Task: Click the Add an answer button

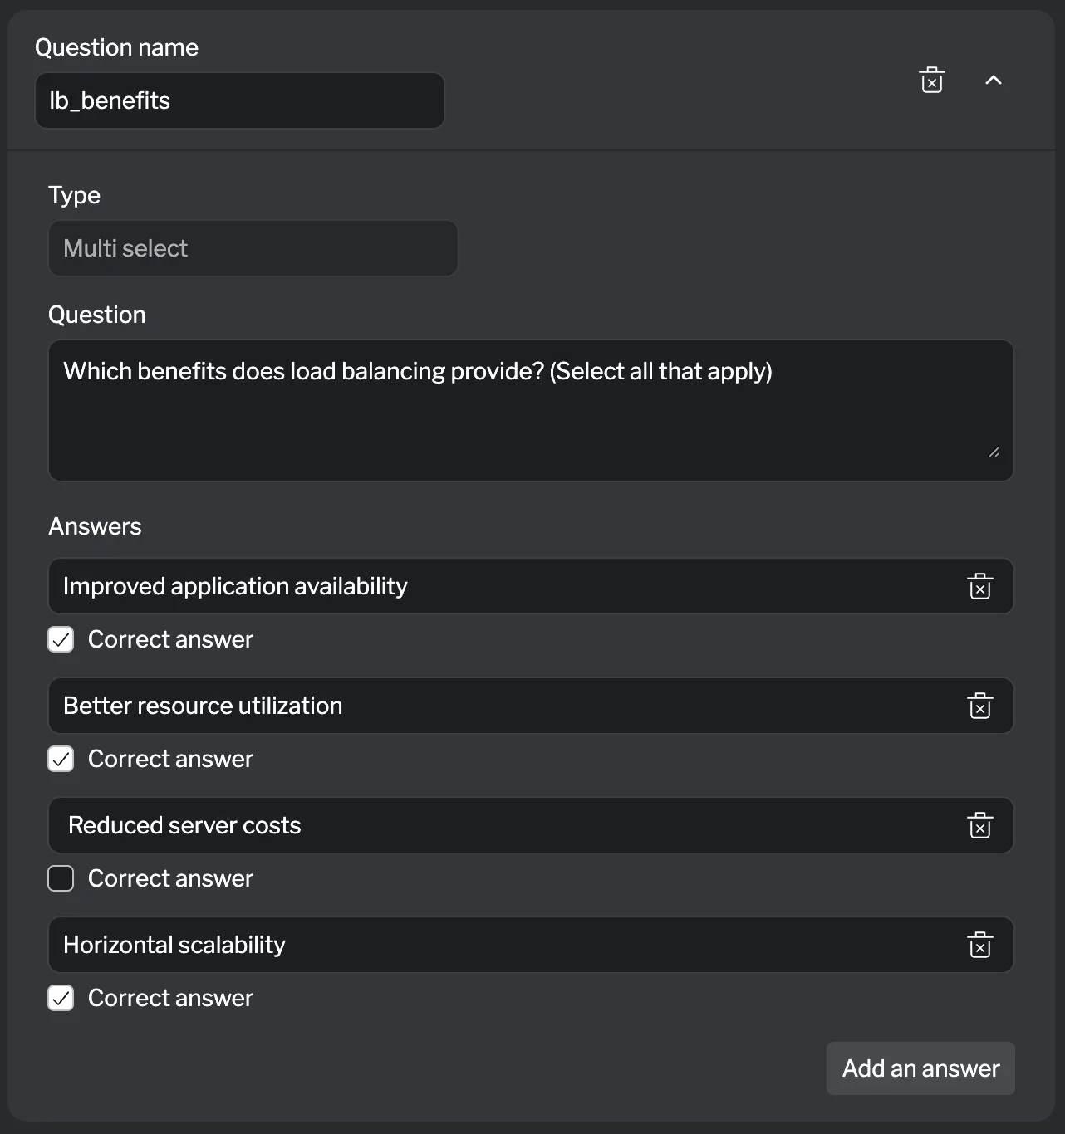Action: (x=920, y=1068)
